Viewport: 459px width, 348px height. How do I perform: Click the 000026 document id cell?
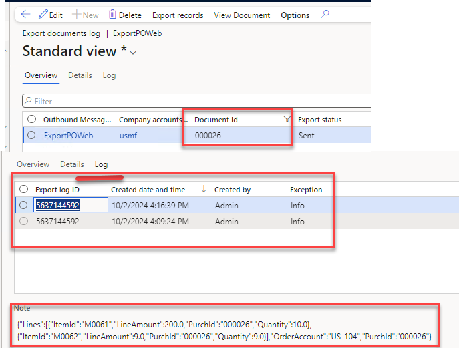click(208, 136)
